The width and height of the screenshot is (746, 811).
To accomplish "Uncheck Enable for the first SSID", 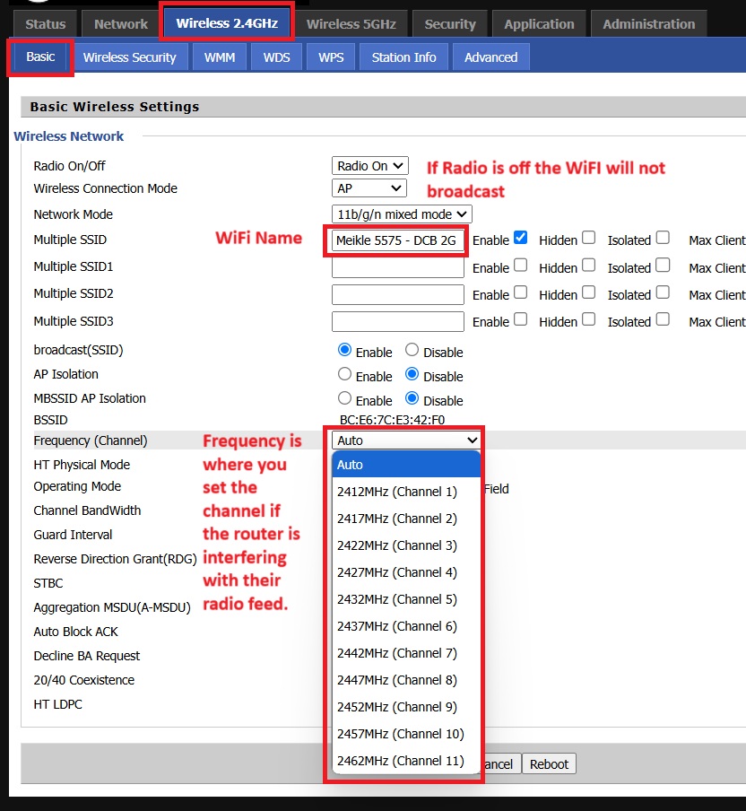I will click(521, 239).
